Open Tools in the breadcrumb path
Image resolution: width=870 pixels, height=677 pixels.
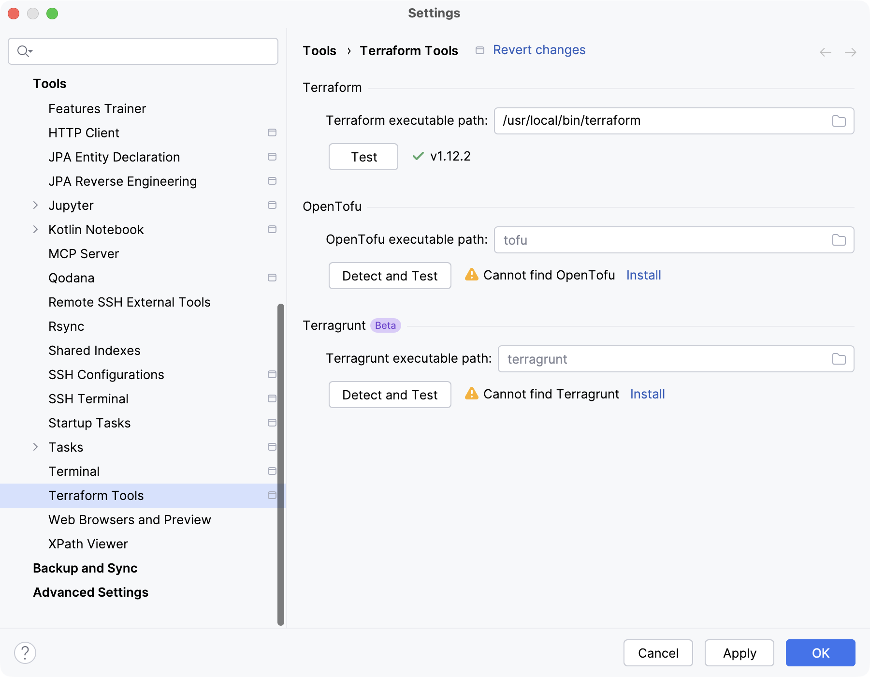click(x=319, y=50)
